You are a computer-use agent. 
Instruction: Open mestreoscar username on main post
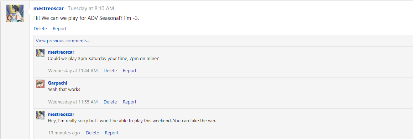click(x=48, y=9)
